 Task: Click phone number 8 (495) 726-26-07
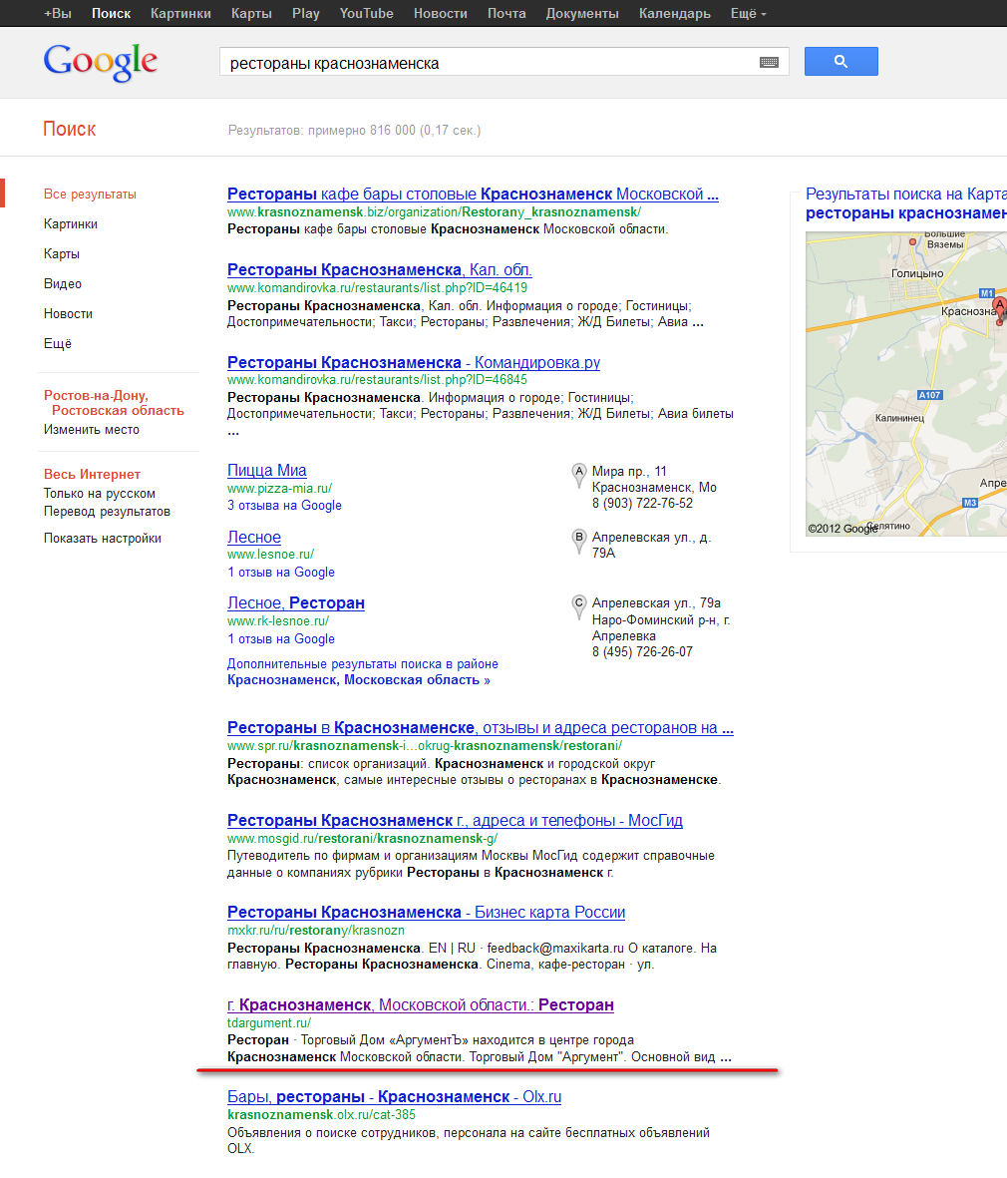point(643,652)
